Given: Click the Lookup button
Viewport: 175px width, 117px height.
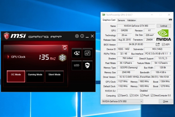Looking at the screenshot, I should [x=164, y=26].
